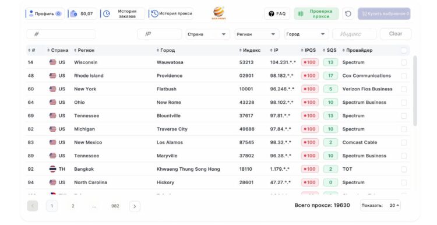Check the Blountville row checkbox

coord(404,116)
